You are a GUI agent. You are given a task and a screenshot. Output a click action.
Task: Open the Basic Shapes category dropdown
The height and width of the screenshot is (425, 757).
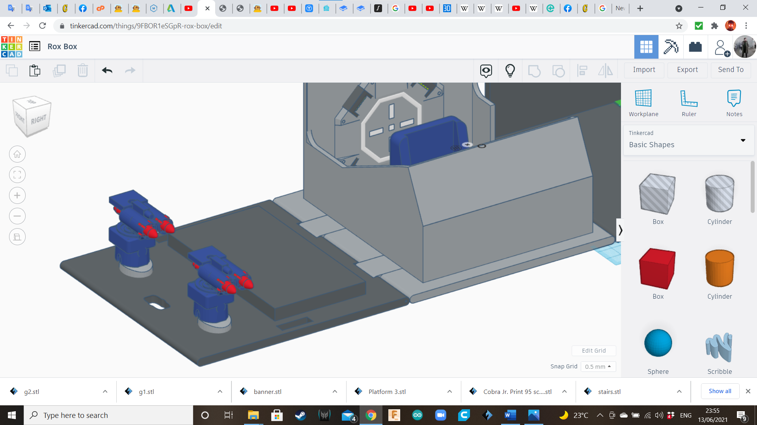(688, 140)
